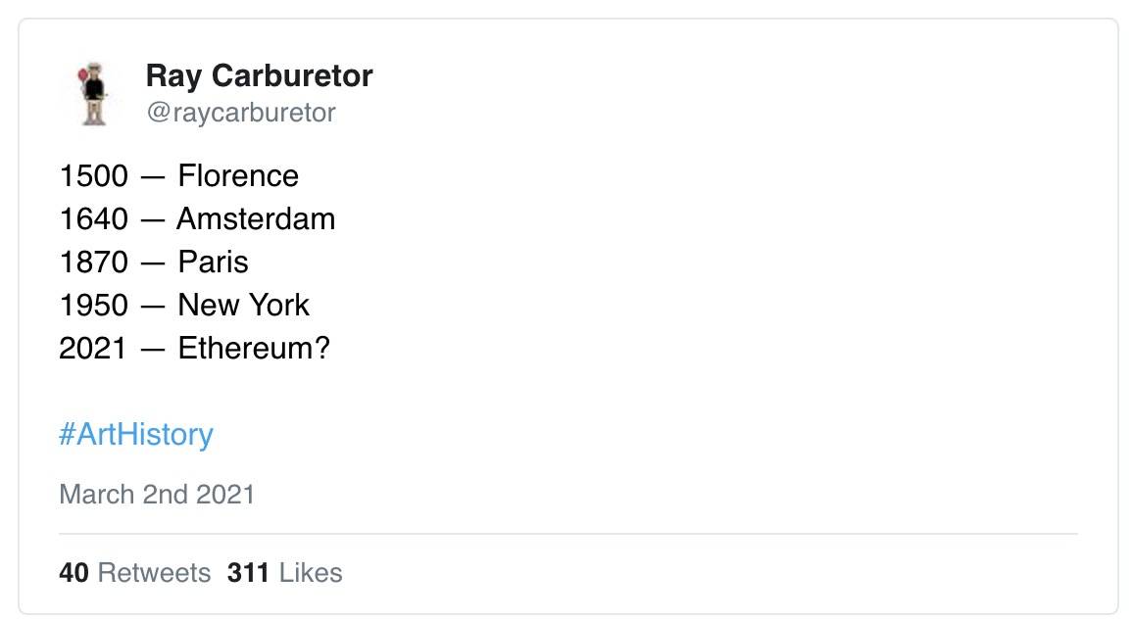Click the '2021 — Ethereum?' line
The image size is (1131, 621).
(x=194, y=349)
